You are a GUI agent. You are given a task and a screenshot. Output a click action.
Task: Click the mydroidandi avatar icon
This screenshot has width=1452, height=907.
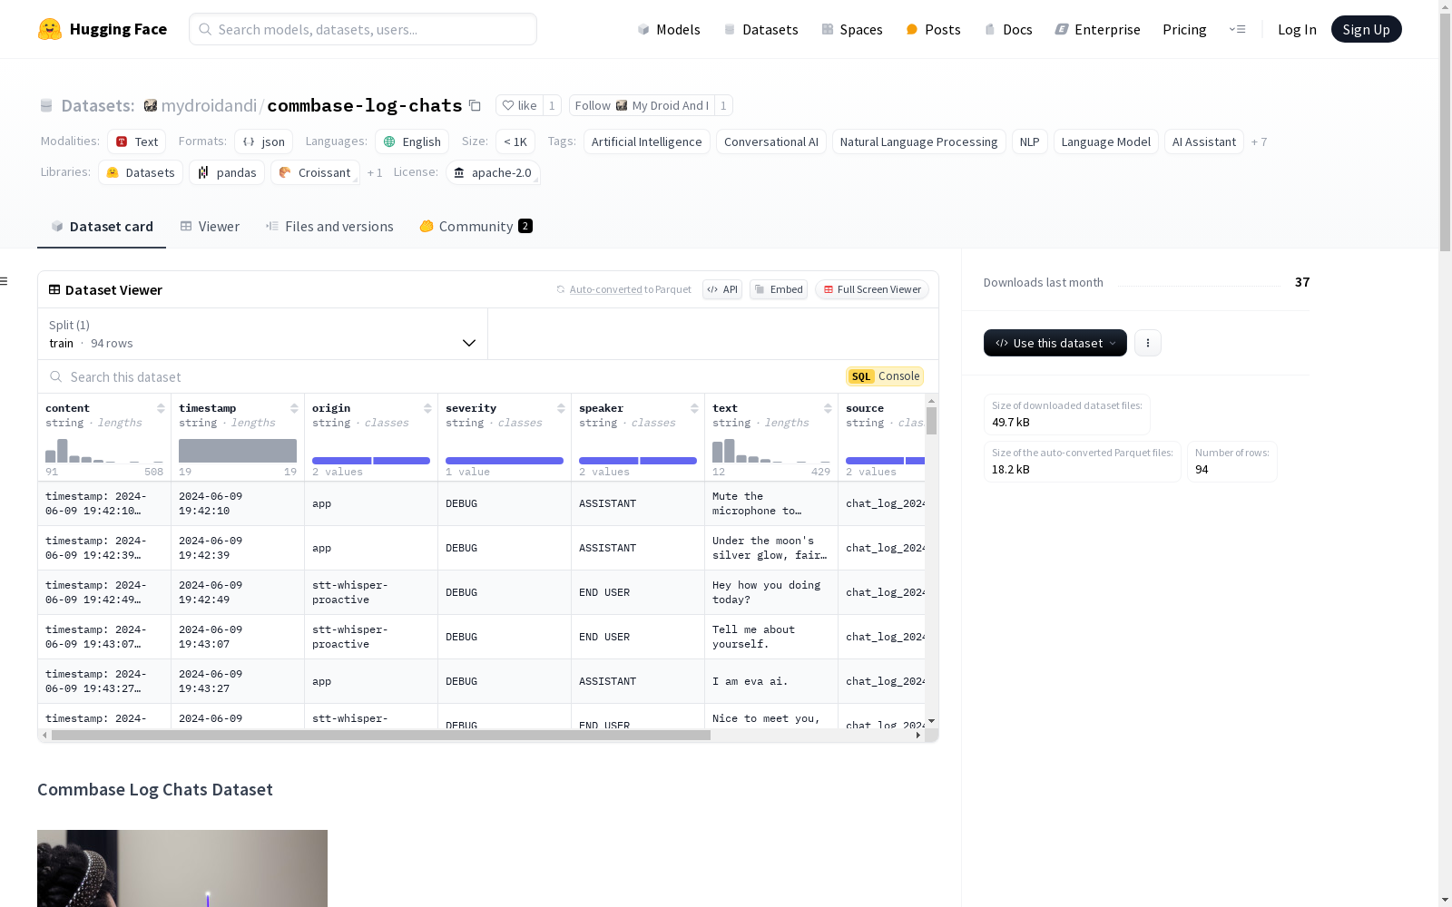pos(151,105)
